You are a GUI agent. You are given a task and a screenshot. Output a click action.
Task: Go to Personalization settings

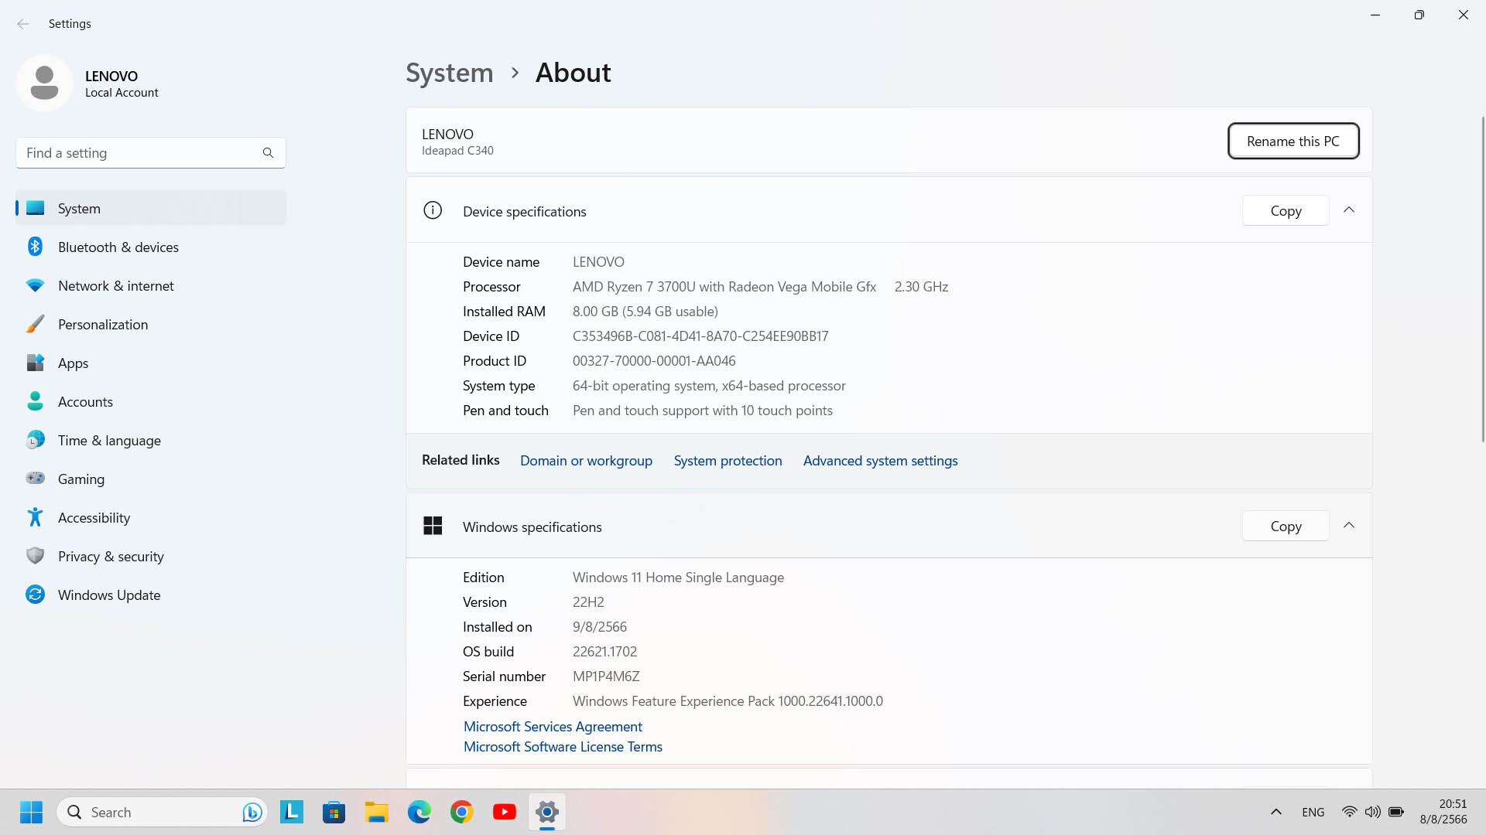click(x=151, y=324)
